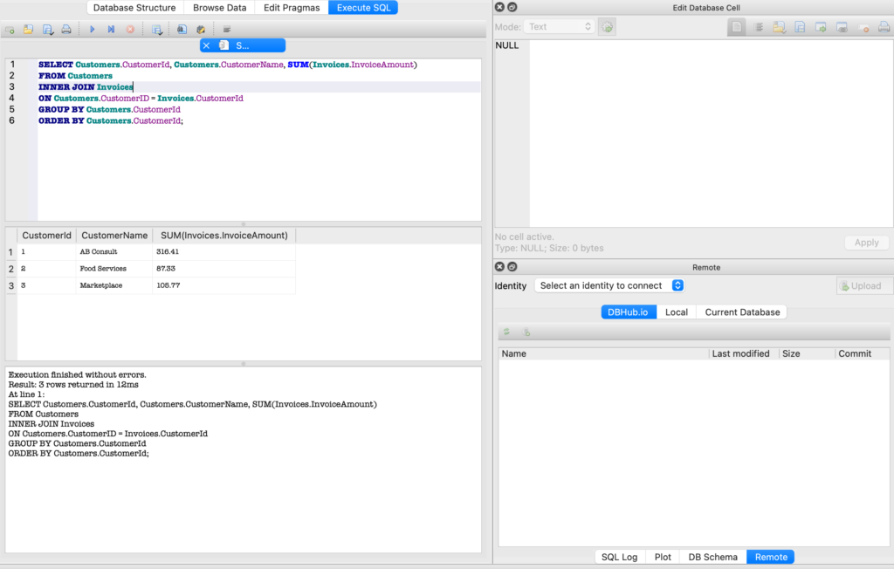This screenshot has height=569, width=894.
Task: Open the Edit Pragmas tab
Action: (292, 8)
